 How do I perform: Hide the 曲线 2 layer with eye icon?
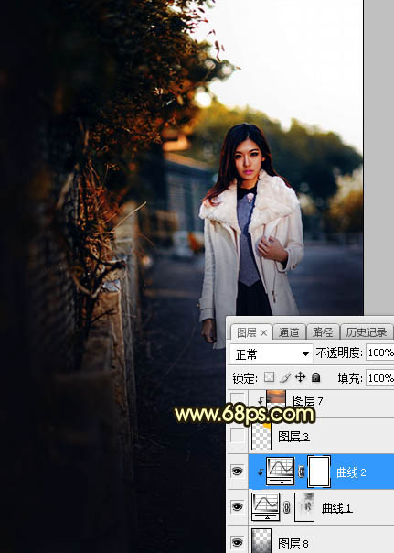pyautogui.click(x=238, y=471)
